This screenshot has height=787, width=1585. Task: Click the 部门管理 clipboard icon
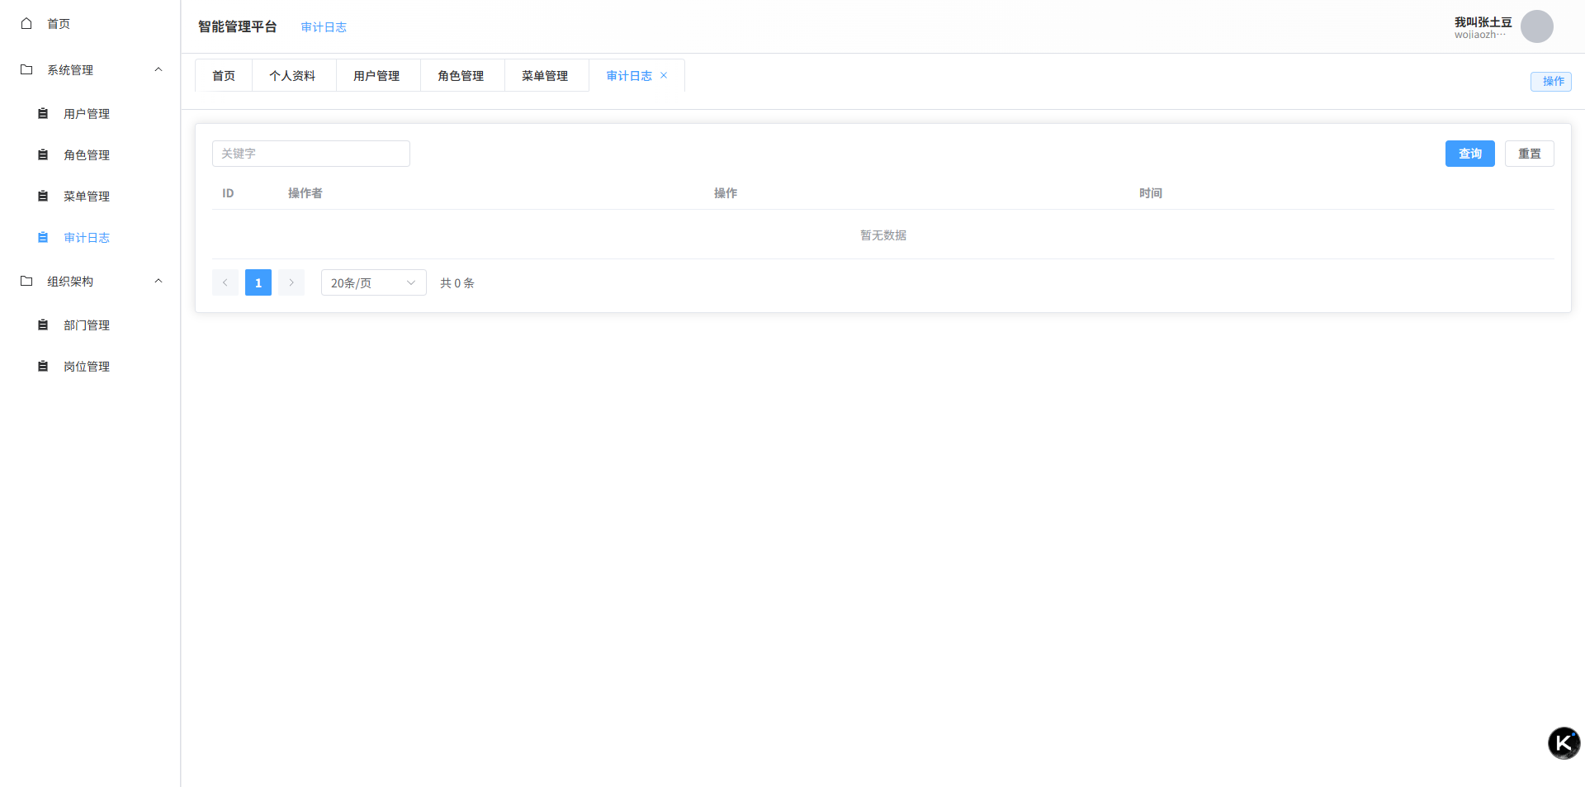43,325
